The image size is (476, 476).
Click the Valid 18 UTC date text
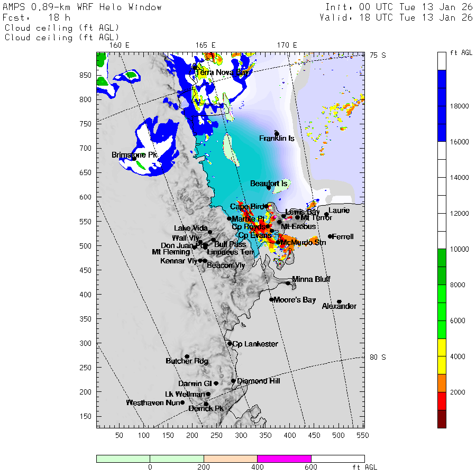point(396,17)
